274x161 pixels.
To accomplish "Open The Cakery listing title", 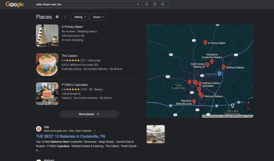I will pyautogui.click(x=70, y=56).
